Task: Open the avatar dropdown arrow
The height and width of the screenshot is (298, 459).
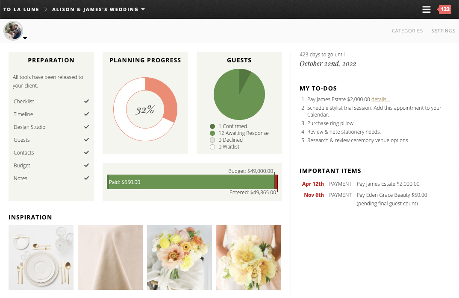Action: (25, 38)
